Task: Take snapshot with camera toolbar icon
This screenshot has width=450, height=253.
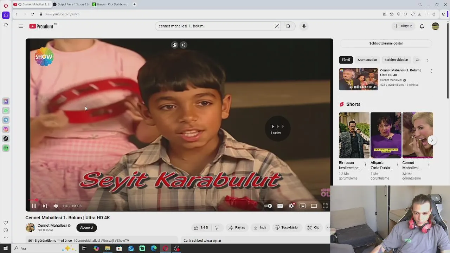Action: tap(392, 14)
